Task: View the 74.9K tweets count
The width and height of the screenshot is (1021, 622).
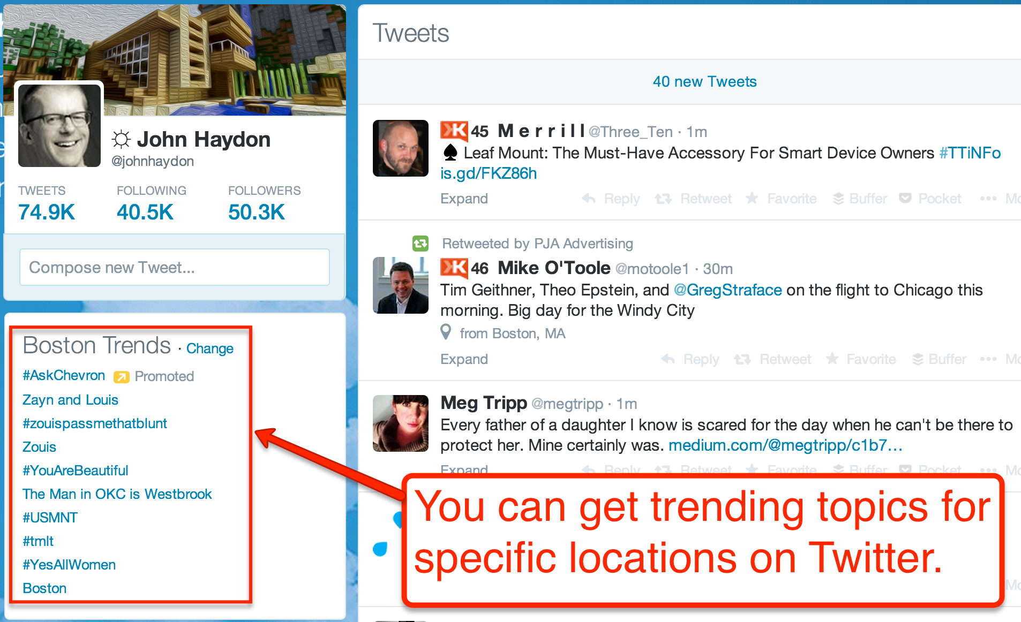Action: (x=47, y=212)
